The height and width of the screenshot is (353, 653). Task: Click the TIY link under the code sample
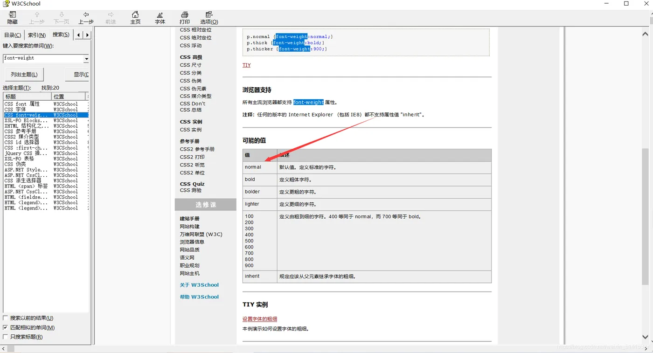(246, 65)
